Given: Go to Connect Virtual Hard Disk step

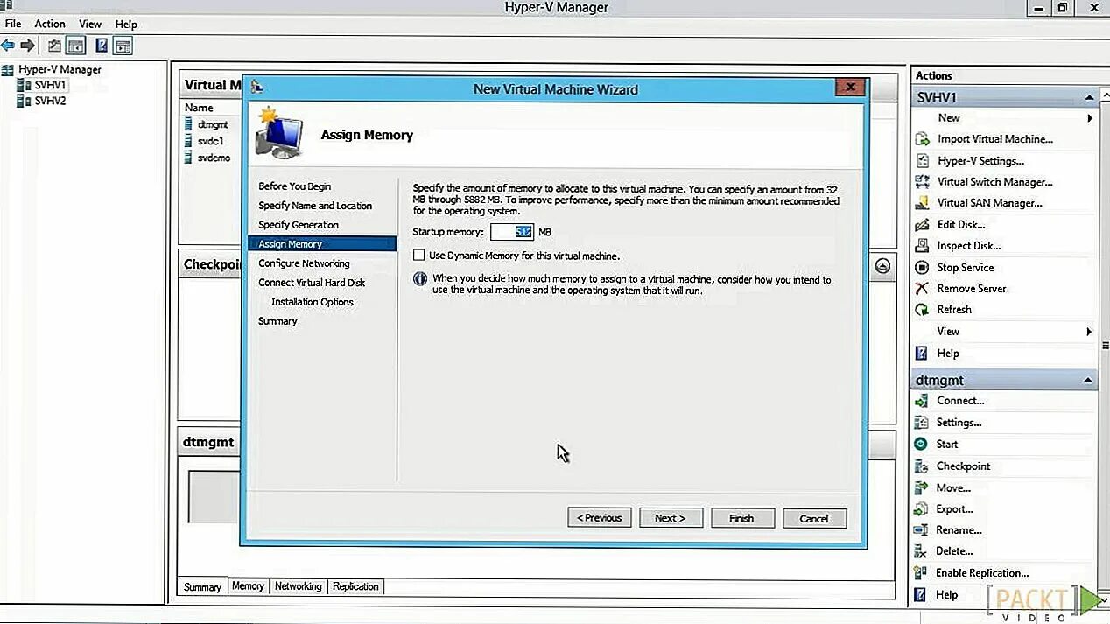Looking at the screenshot, I should [312, 283].
